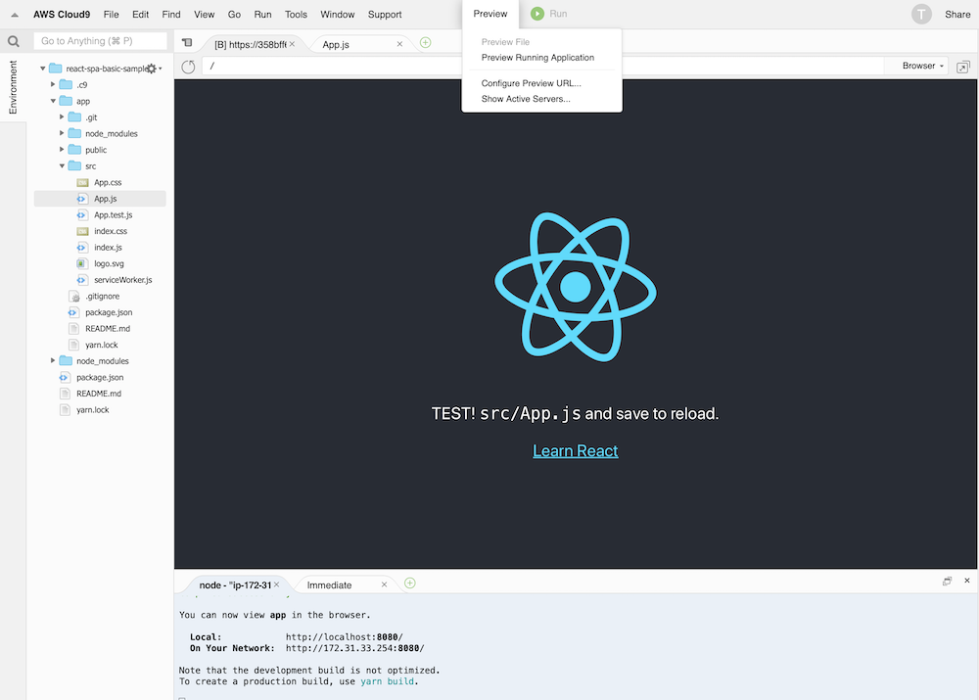Maximize the console panel

(947, 581)
